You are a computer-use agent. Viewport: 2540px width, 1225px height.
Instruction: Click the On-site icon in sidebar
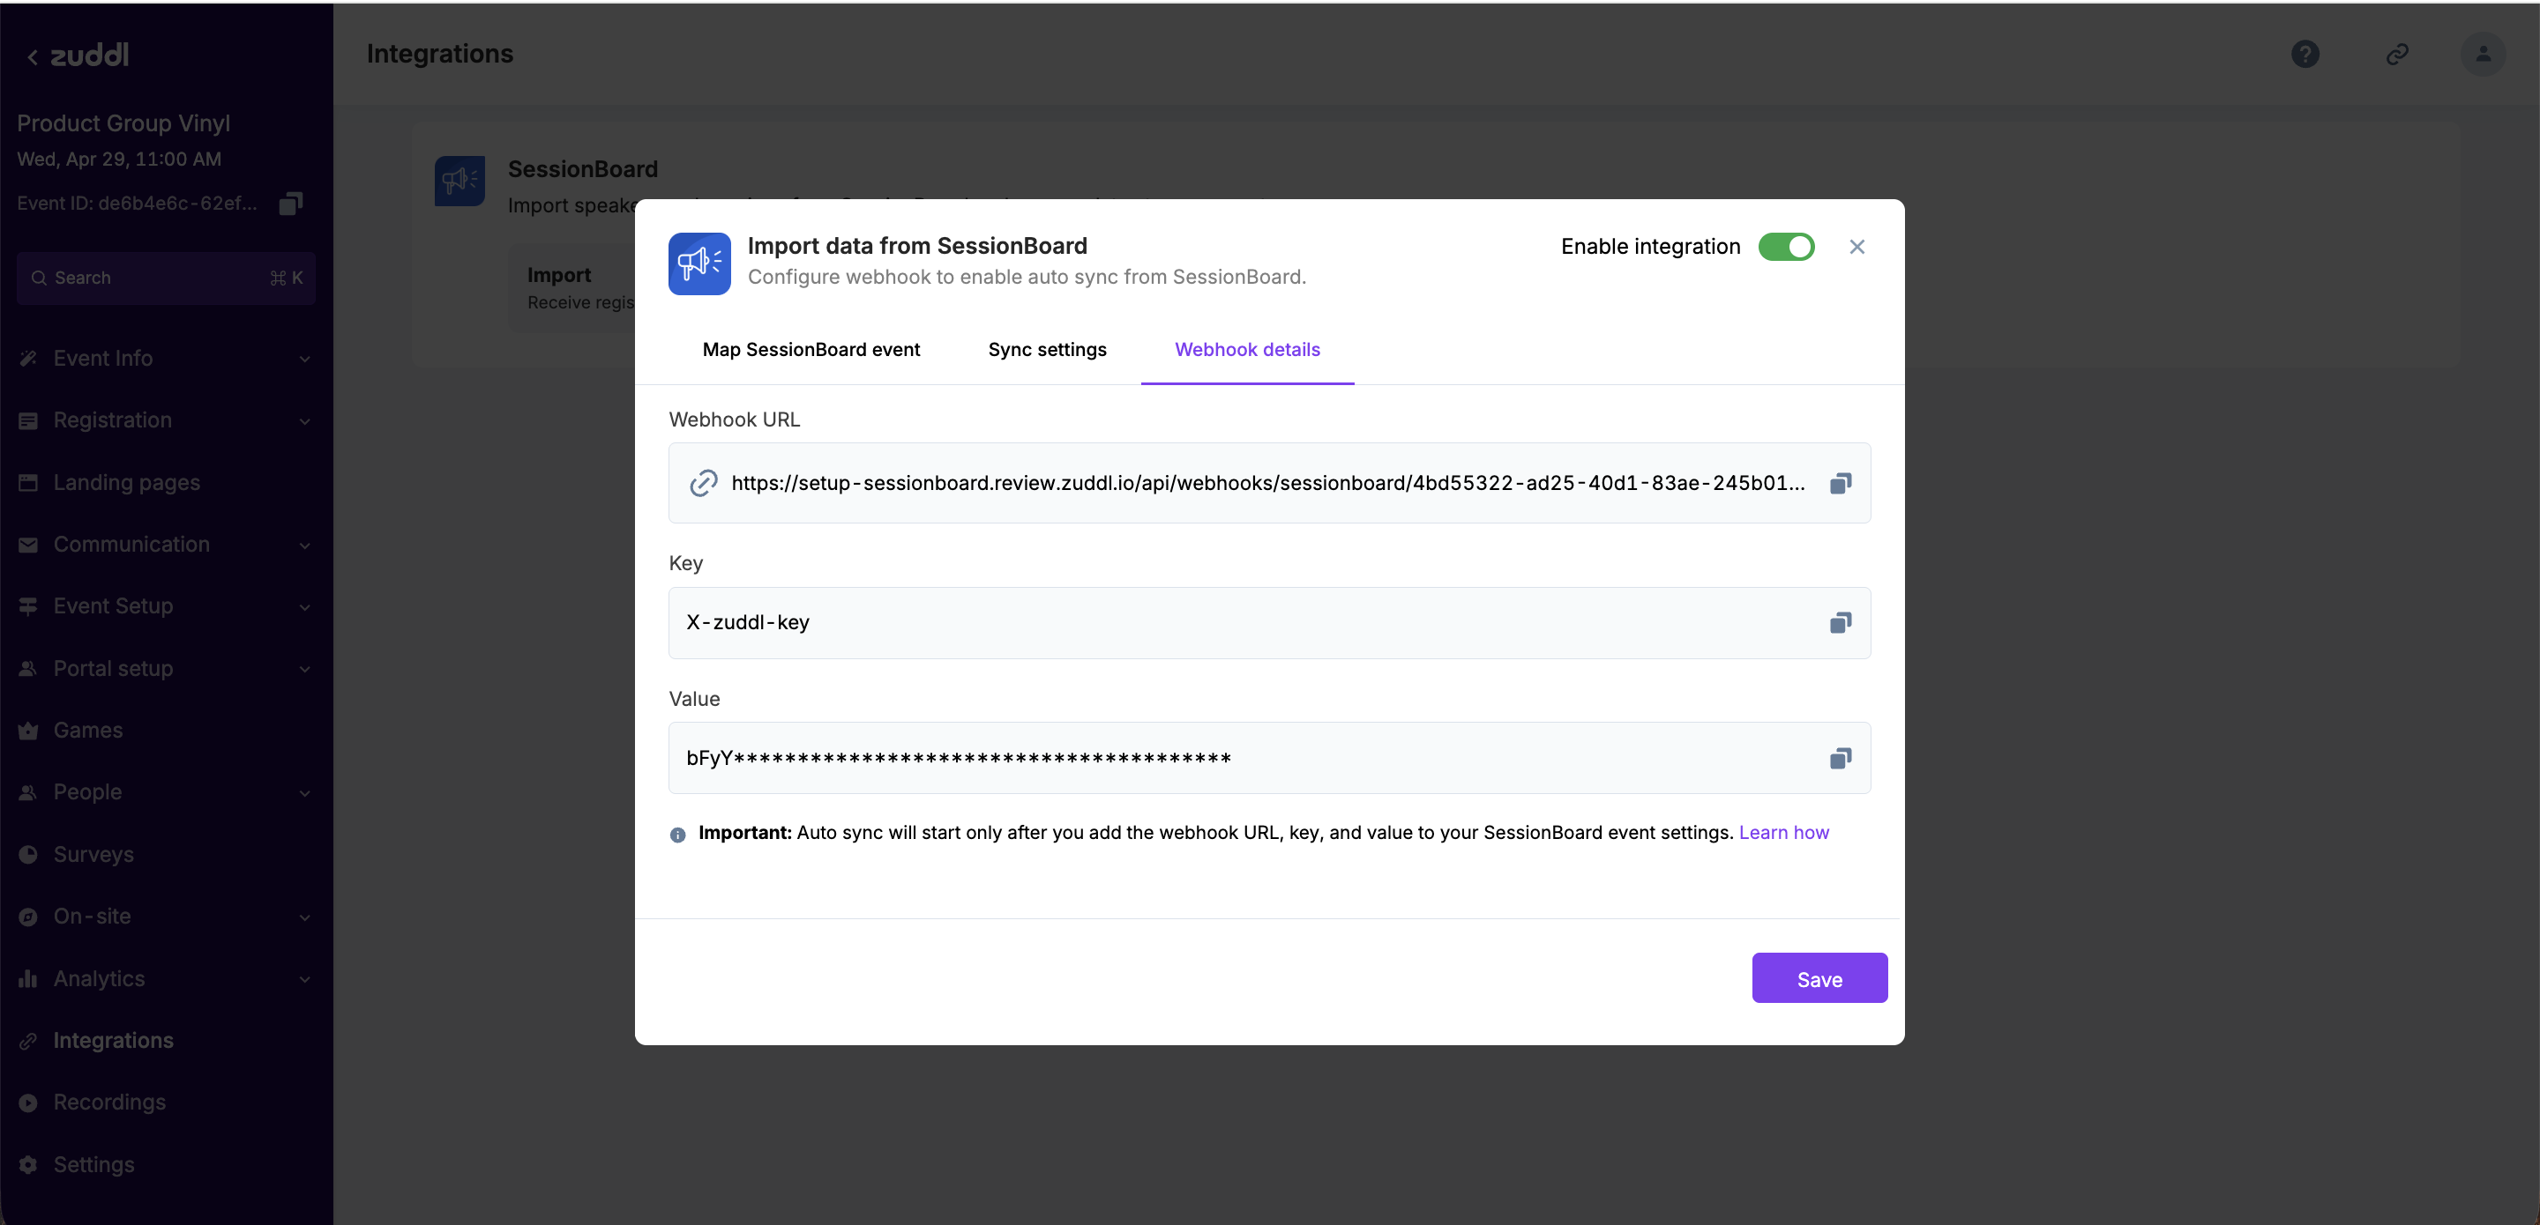[x=27, y=917]
